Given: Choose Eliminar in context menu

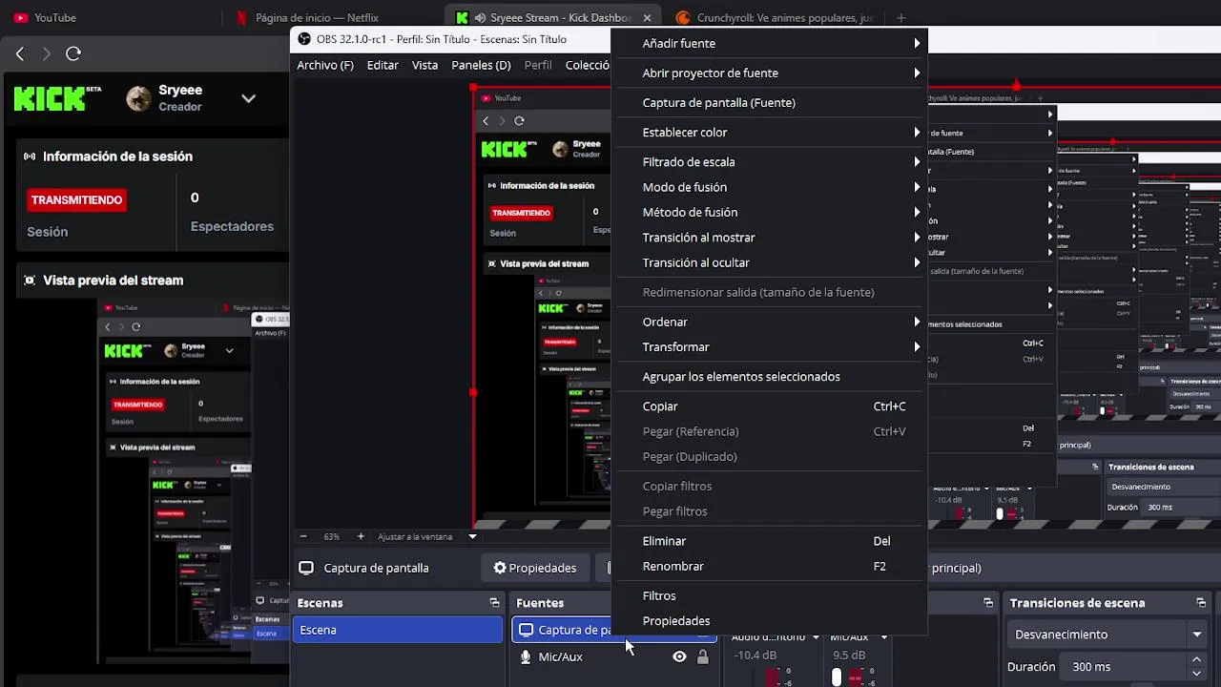Looking at the screenshot, I should [x=769, y=540].
